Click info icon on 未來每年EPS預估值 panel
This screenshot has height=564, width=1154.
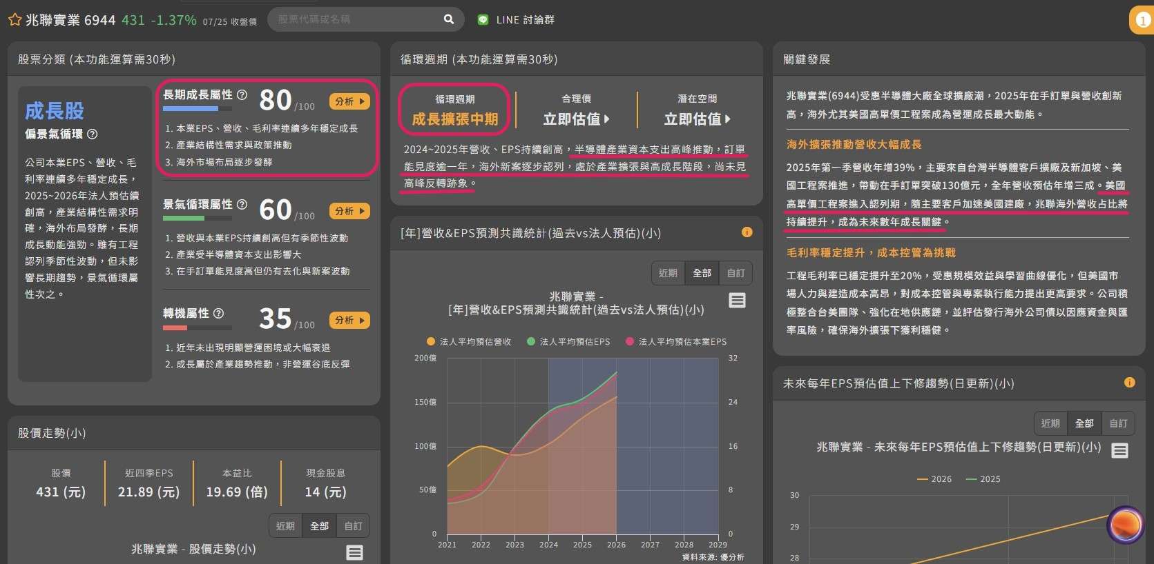coord(1130,383)
